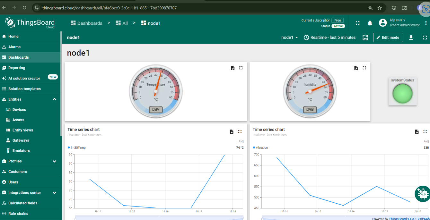
Task: Open the notifications bell
Action: [370, 23]
